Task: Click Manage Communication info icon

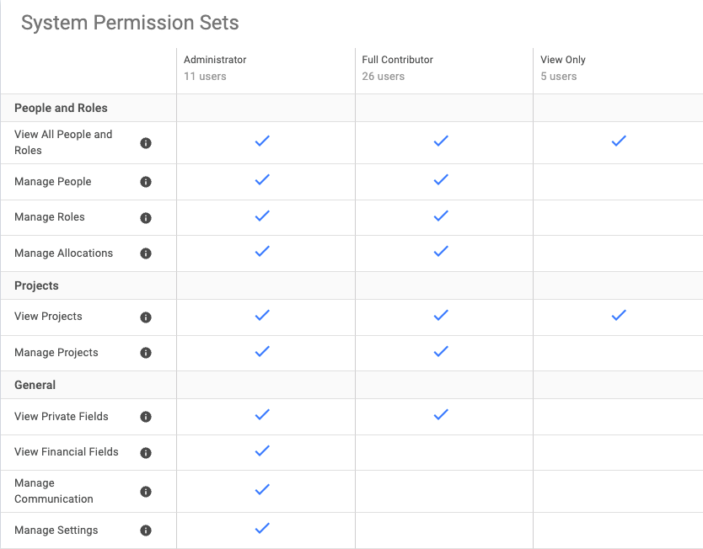Action: [x=146, y=492]
